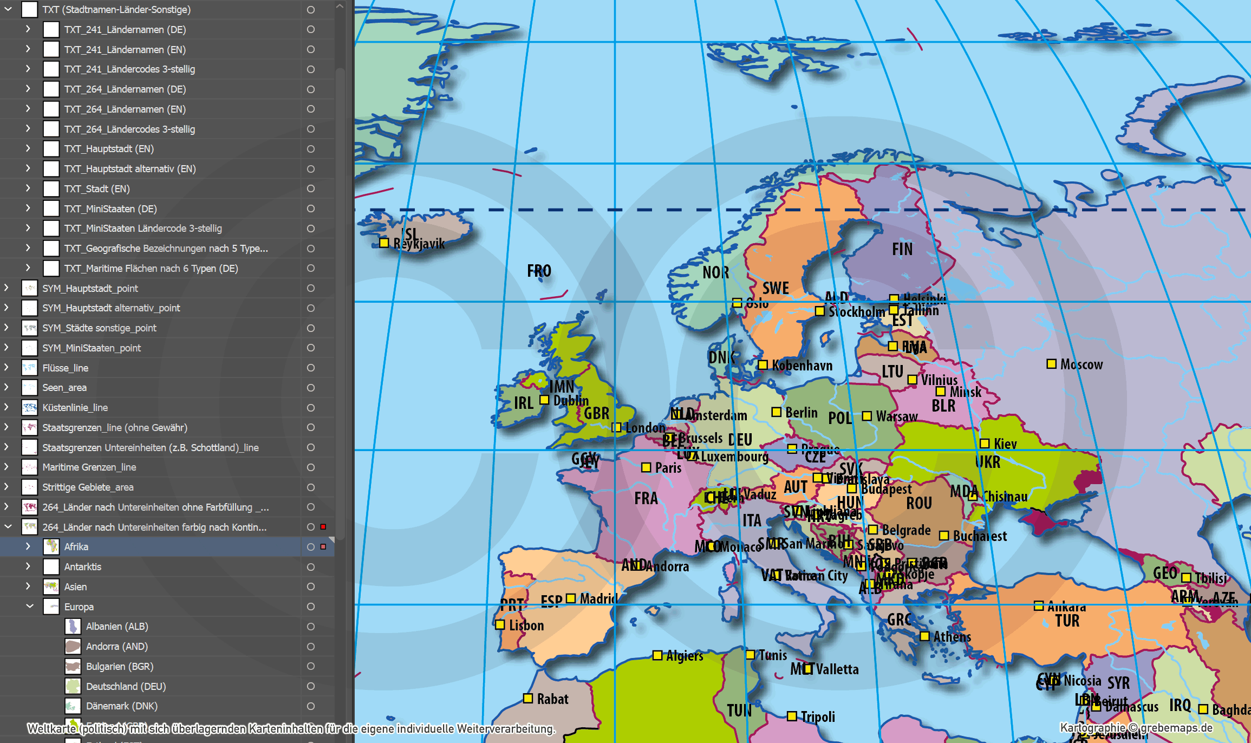The image size is (1251, 743).
Task: Toggle target circle for TXT_Stadt (EN) layer
Action: coord(311,188)
